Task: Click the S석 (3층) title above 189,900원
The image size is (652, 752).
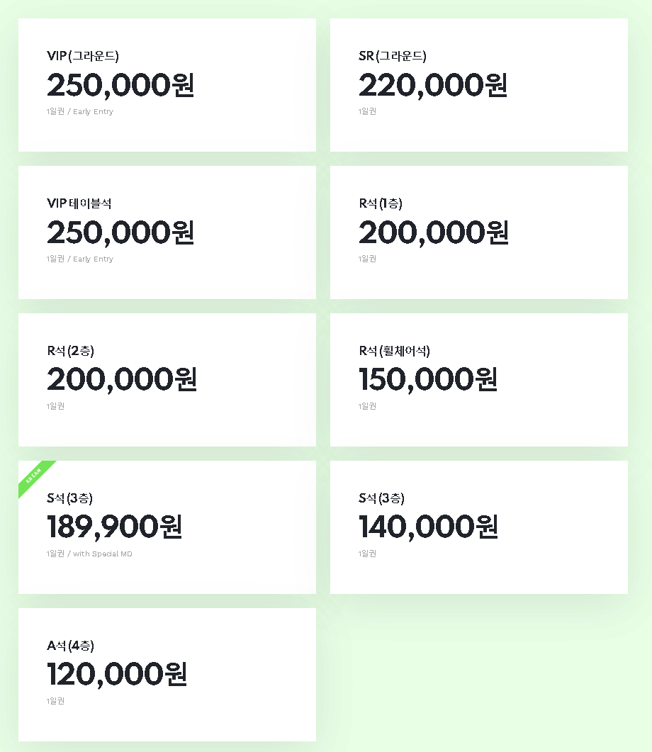Action: pyautogui.click(x=69, y=498)
